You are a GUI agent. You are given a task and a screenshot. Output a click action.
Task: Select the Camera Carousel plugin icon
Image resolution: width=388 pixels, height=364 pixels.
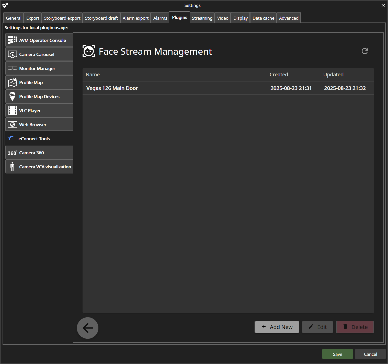pos(12,54)
